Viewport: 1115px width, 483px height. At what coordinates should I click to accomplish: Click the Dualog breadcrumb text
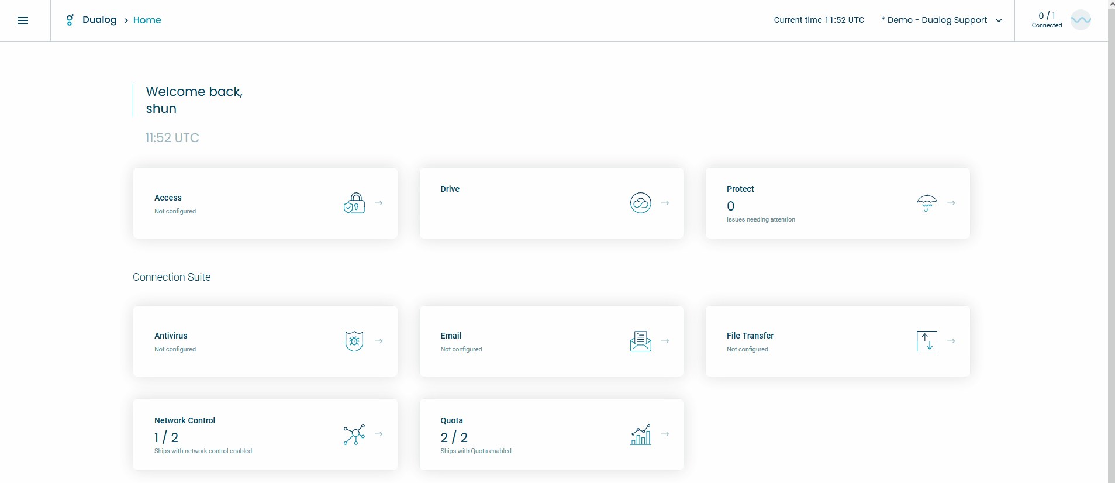pos(99,20)
